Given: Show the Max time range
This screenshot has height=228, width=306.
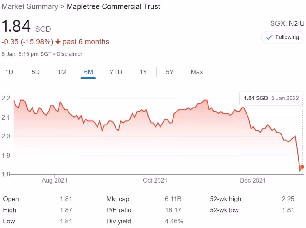Looking at the screenshot, I should 197,72.
